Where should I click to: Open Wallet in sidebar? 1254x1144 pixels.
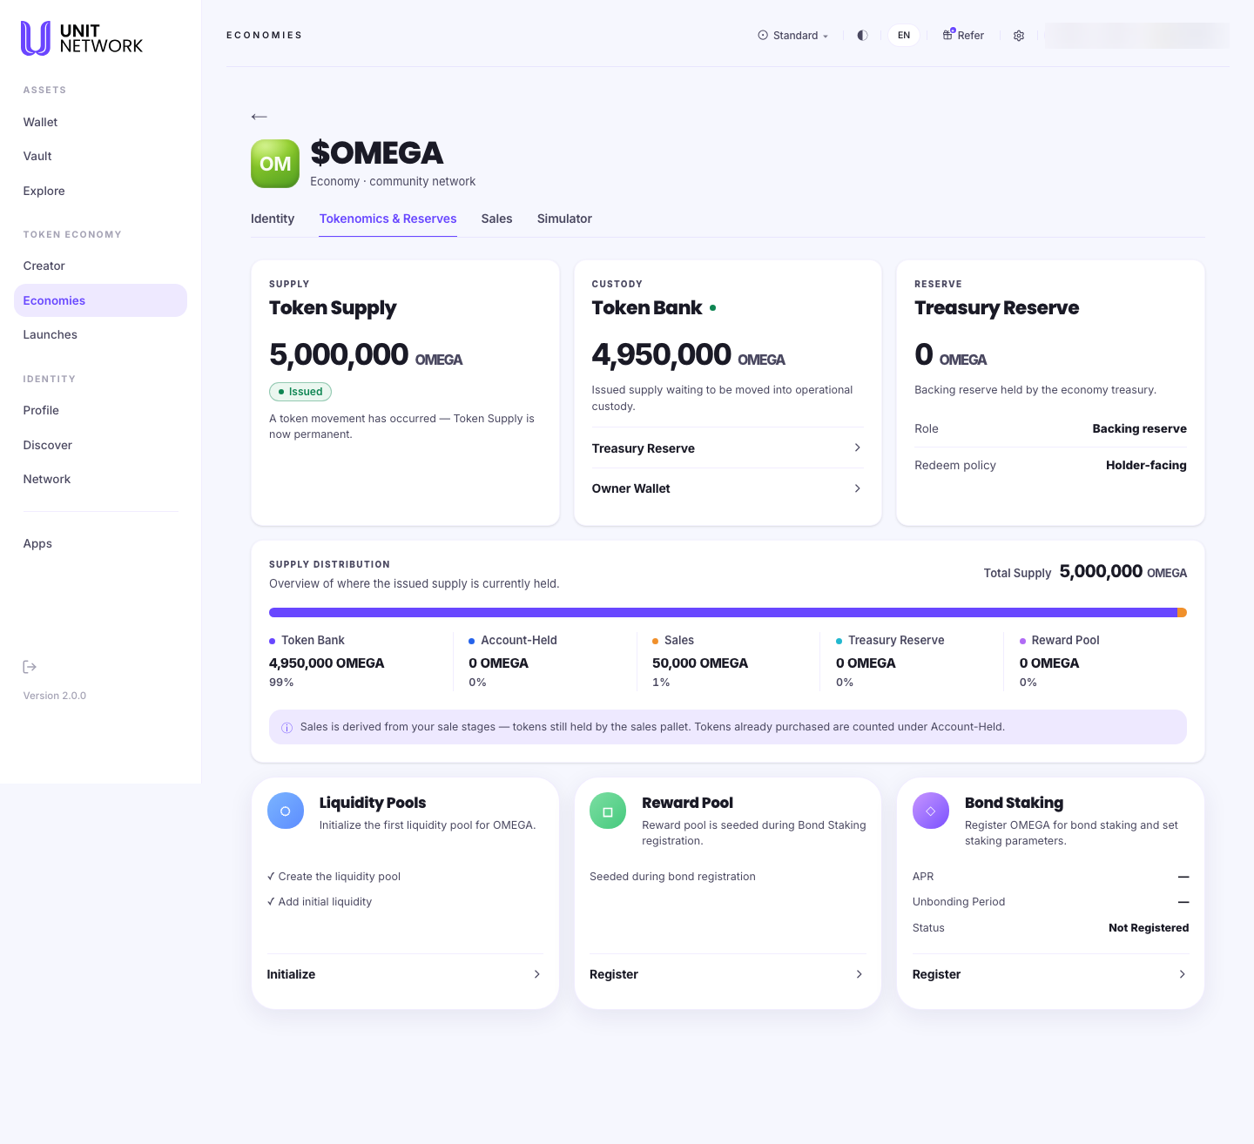pyautogui.click(x=100, y=122)
